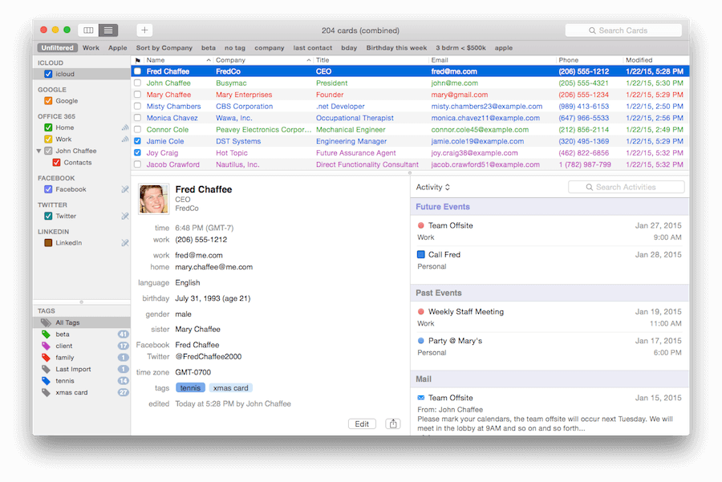The height and width of the screenshot is (482, 722).
Task: Click the sync icon next to Facebook
Action: click(x=125, y=189)
